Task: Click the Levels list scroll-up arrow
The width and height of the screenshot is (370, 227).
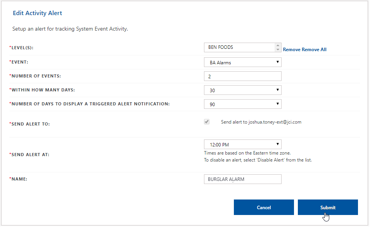Action: (x=278, y=45)
